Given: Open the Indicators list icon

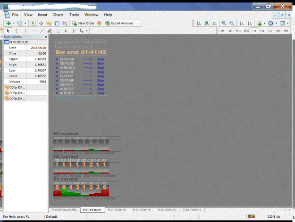Looking at the screenshot, I should point(259,23).
